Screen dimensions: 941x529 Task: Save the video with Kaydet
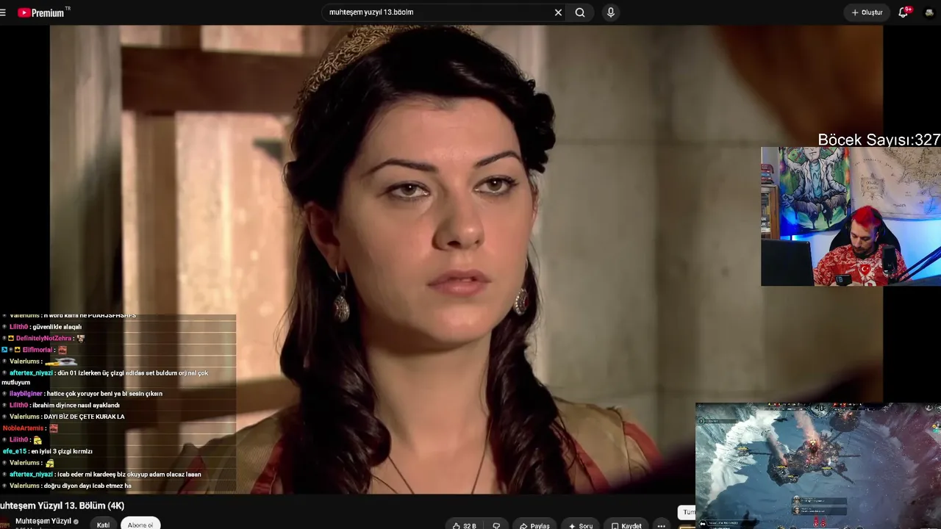[626, 525]
